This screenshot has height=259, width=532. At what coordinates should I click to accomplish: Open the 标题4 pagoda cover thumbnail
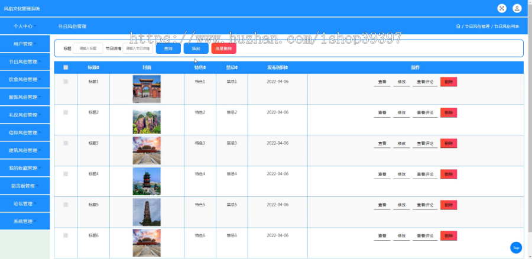pos(147,182)
